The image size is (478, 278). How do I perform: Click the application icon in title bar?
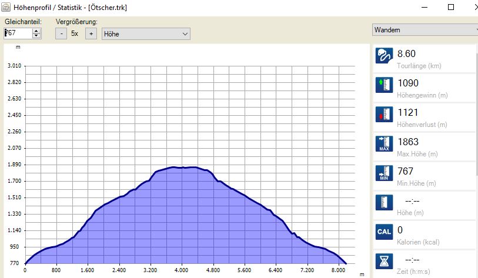pos(6,7)
